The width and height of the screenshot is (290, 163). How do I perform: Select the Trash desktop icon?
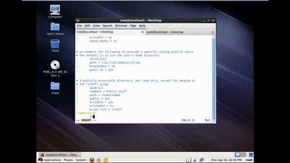tap(55, 44)
